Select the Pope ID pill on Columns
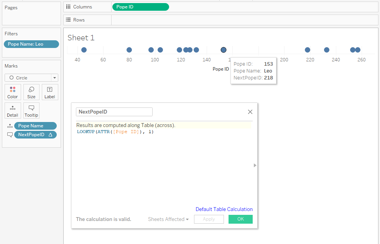This screenshot has width=380, height=244. [x=140, y=7]
